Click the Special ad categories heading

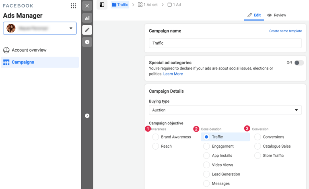[x=170, y=63]
